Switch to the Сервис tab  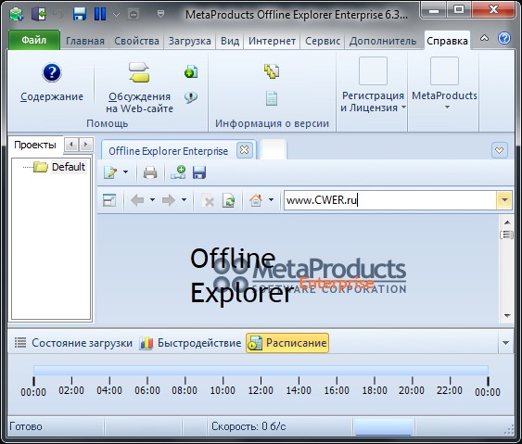pos(323,41)
